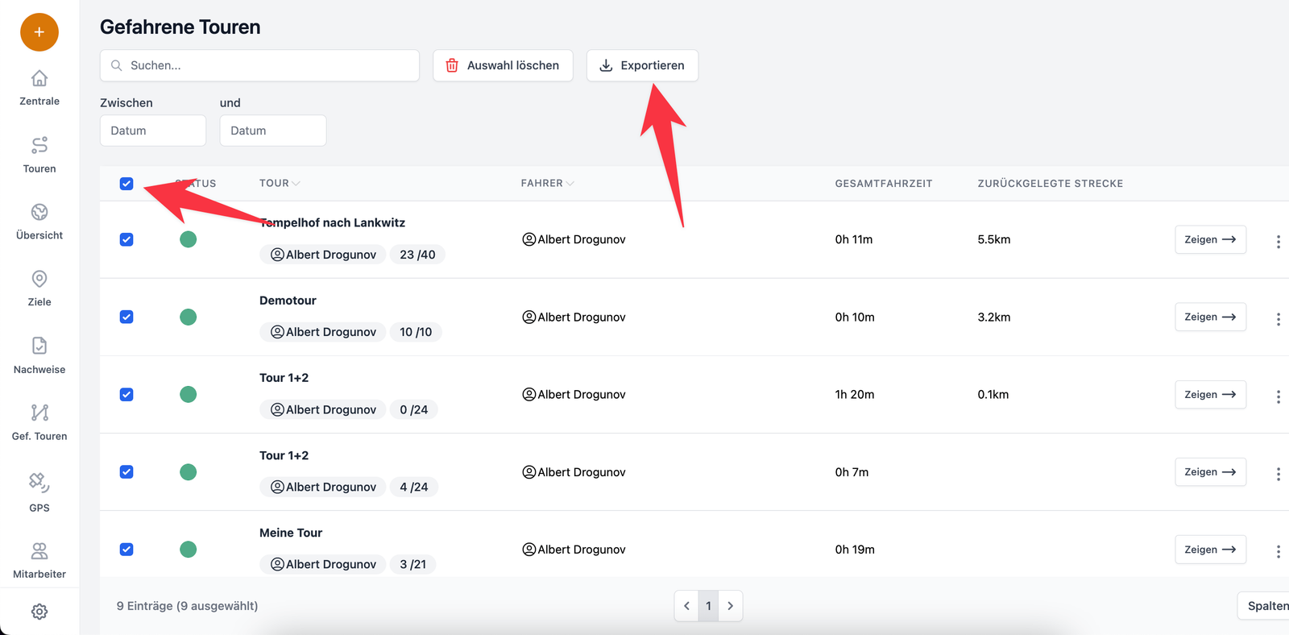Uncheck Demotour row checkbox
This screenshot has width=1289, height=635.
point(126,317)
